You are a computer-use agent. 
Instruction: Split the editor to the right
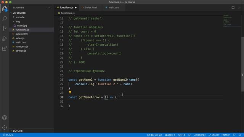(x=233, y=8)
